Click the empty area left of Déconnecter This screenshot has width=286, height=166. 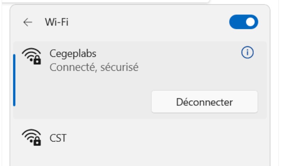coord(82,102)
